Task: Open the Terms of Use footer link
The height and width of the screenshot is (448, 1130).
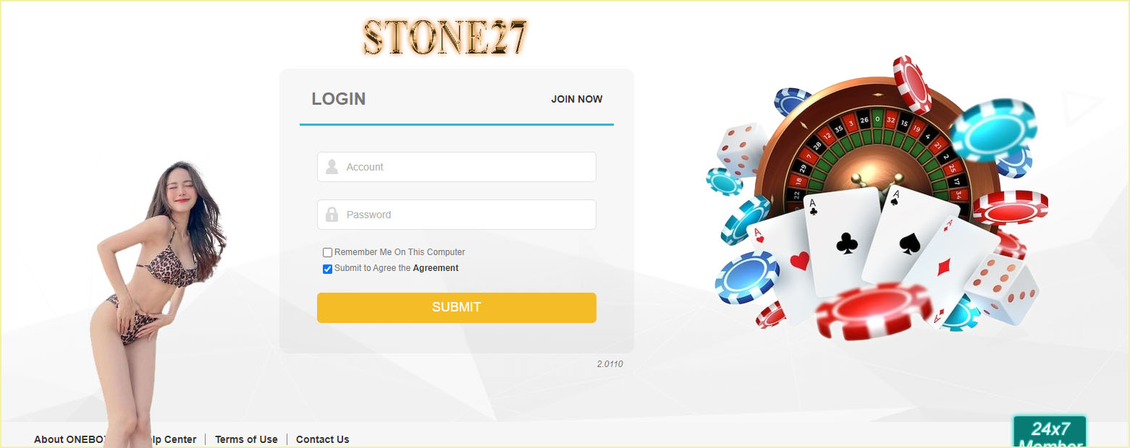Action: (x=246, y=439)
